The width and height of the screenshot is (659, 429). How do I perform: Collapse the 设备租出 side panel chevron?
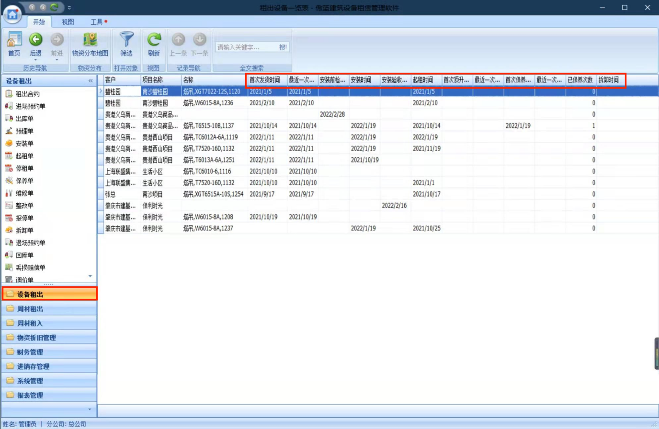tap(91, 81)
